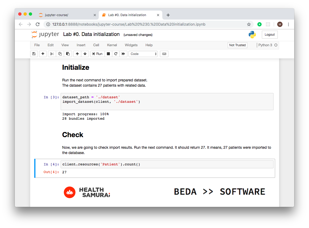Click the green play extension icon
The height and width of the screenshot is (228, 309).
pos(259,24)
